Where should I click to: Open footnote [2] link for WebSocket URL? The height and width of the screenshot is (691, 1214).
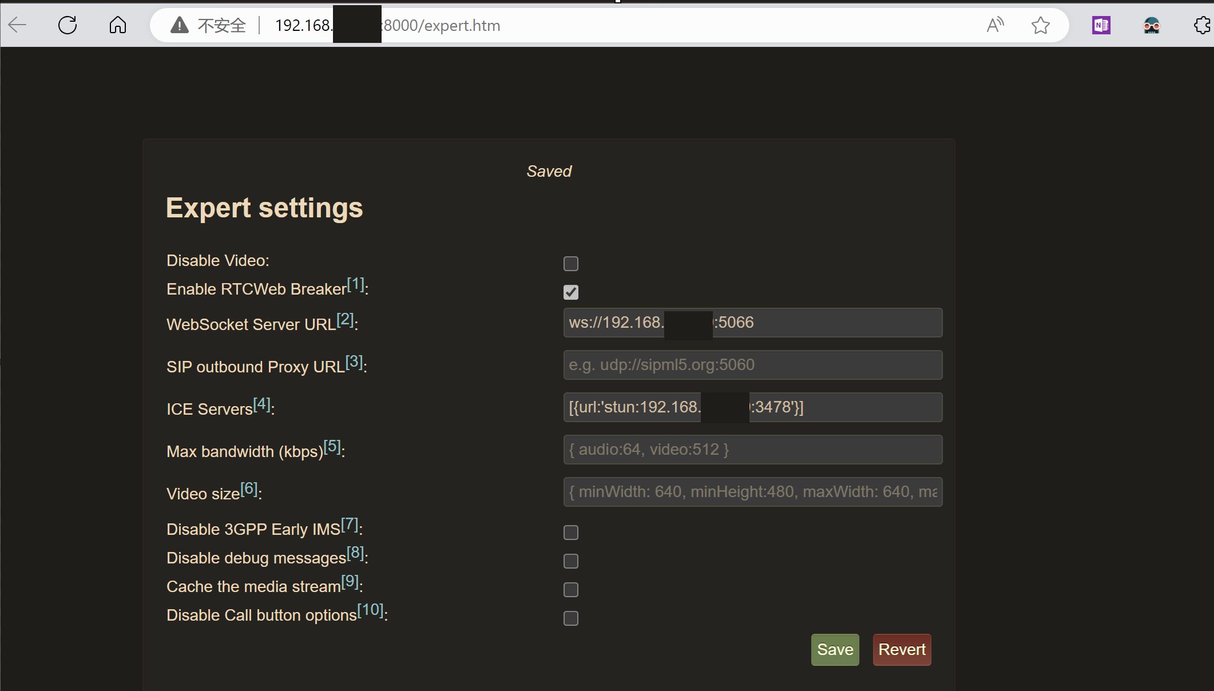tap(345, 319)
